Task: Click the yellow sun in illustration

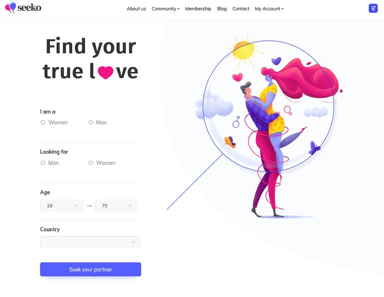Action: (x=244, y=50)
